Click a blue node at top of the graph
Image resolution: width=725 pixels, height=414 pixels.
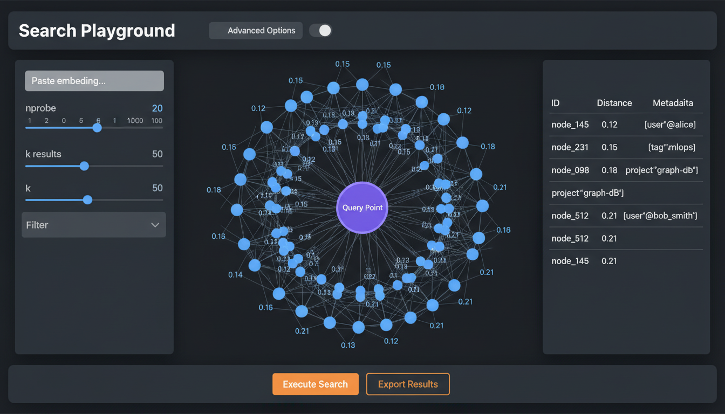[x=362, y=84]
